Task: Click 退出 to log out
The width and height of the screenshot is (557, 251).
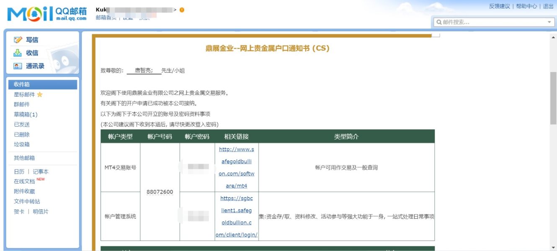Action: pyautogui.click(x=548, y=6)
